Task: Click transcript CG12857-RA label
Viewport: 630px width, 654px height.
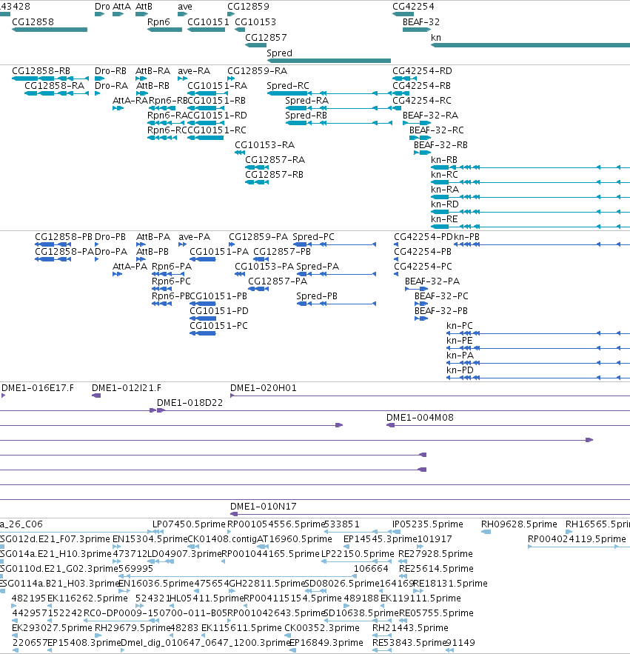Action: [275, 160]
